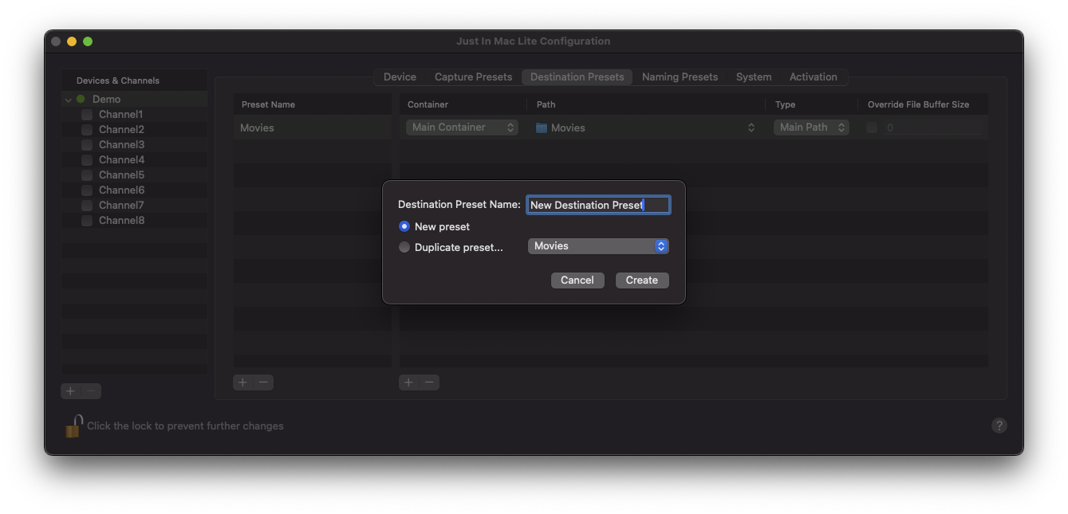Click the Path column header
This screenshot has height=514, width=1068.
click(x=646, y=104)
